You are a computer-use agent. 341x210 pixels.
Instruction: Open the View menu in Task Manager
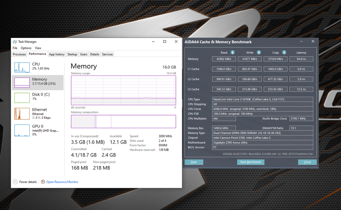tap(38, 48)
